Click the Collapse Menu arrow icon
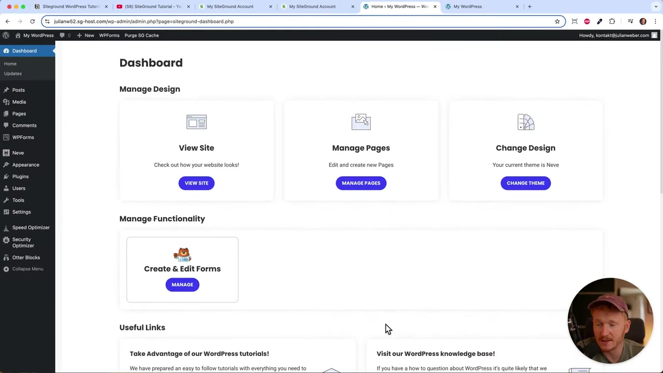Screen dimensions: 663x373 click(x=6, y=269)
